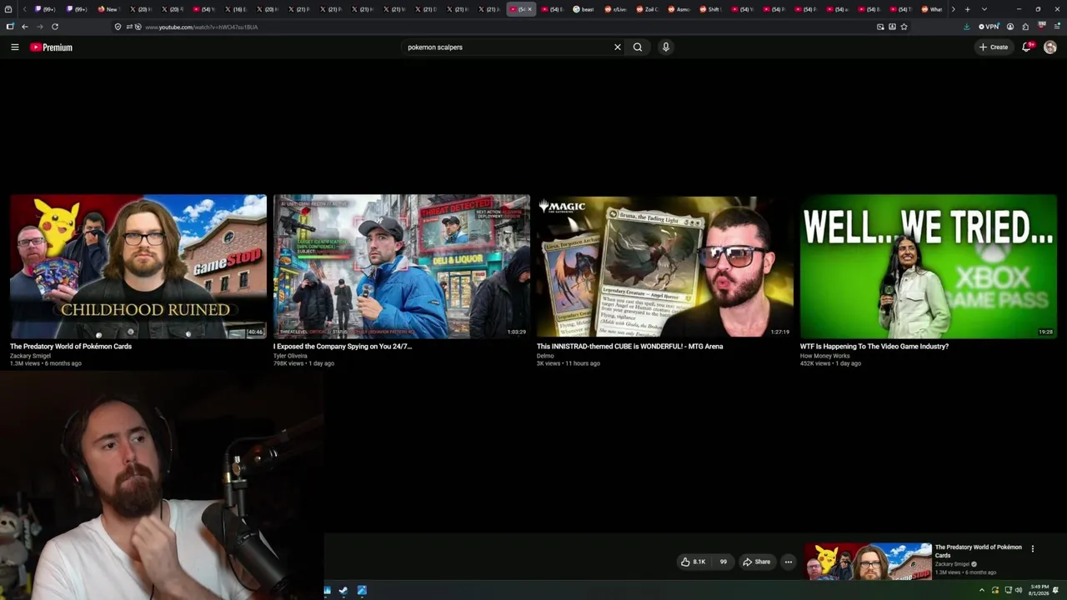Start voice search with the microphone
Image resolution: width=1067 pixels, height=600 pixels.
(665, 47)
